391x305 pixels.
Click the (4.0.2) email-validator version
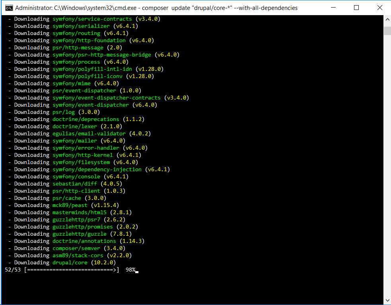(140, 134)
